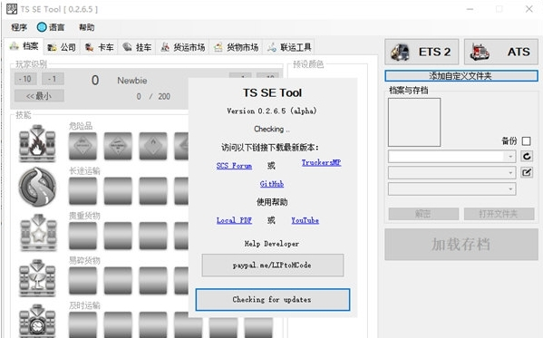
Task: Click the refresh profiles icon
Action: pyautogui.click(x=527, y=156)
